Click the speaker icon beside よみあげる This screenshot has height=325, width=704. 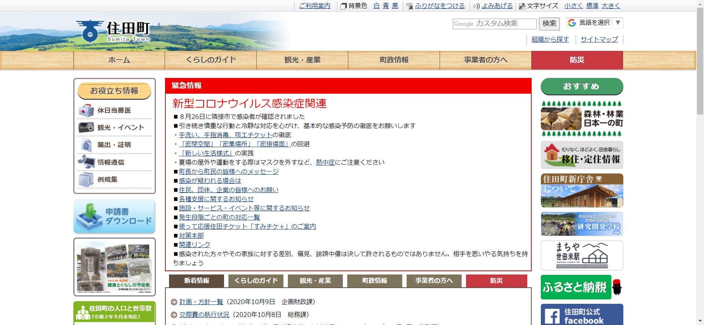[x=476, y=6]
